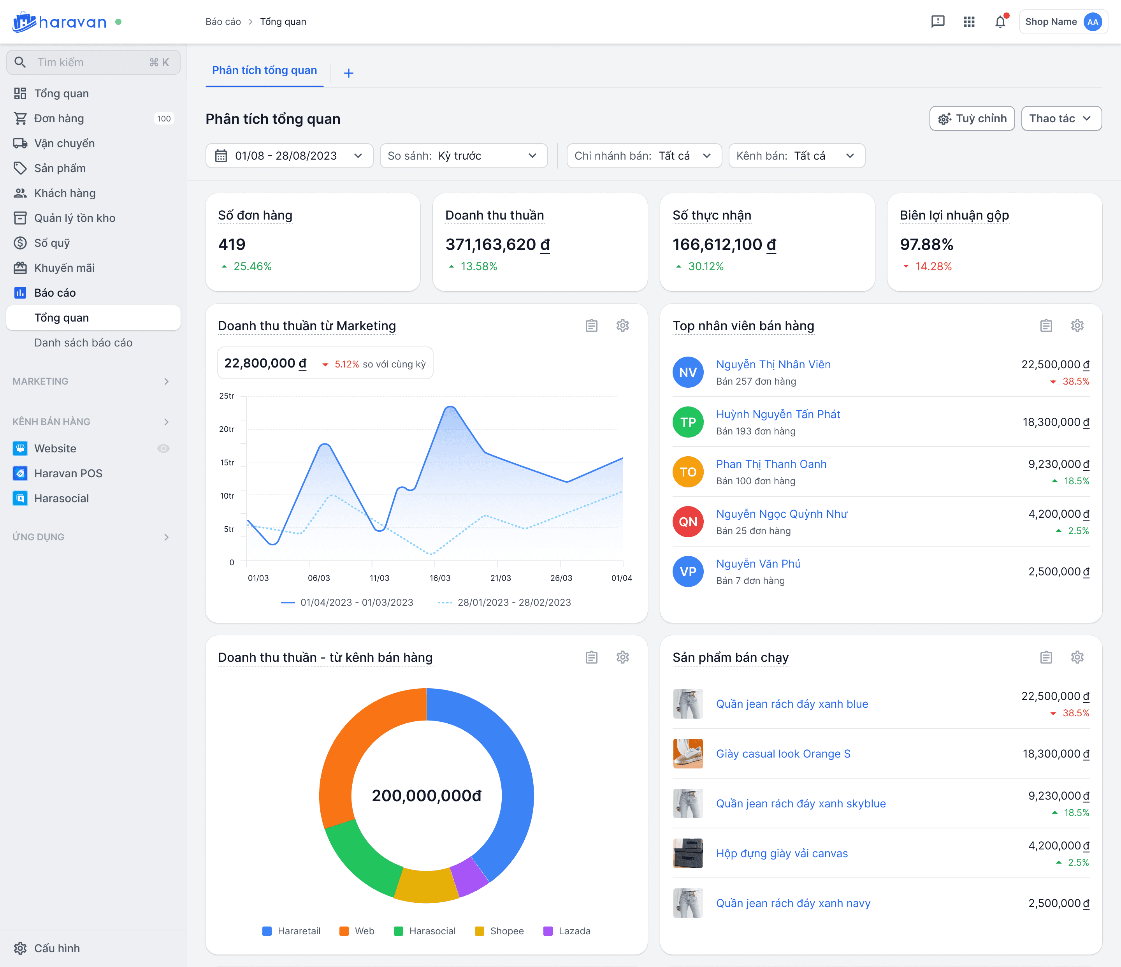The width and height of the screenshot is (1121, 967).
Task: Expand the MARKETING sidebar section
Action: tap(91, 382)
